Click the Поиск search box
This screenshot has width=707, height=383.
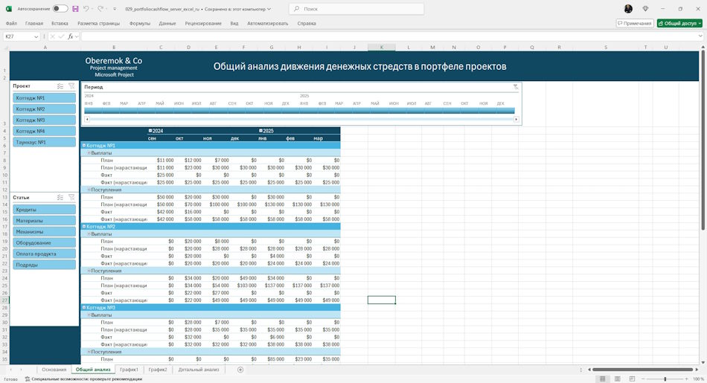pos(356,9)
